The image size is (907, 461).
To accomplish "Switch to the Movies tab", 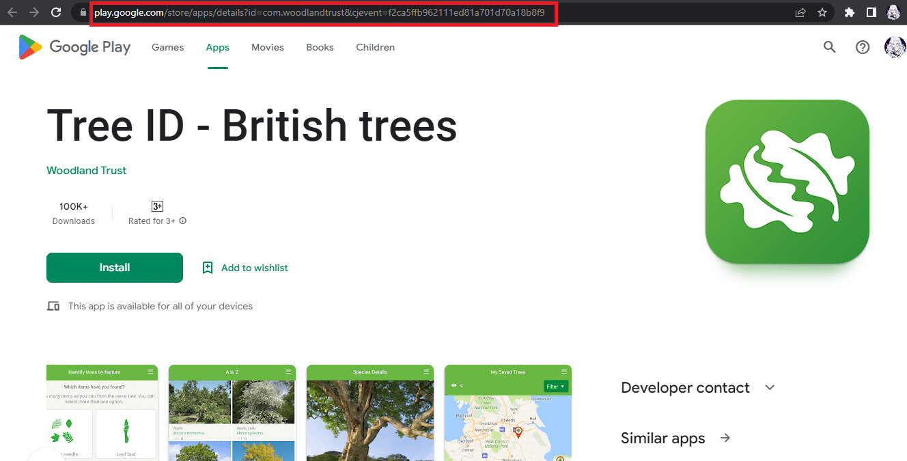I will point(268,47).
